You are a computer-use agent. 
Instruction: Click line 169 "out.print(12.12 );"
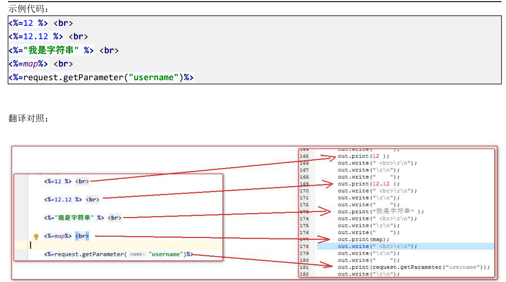(x=369, y=184)
